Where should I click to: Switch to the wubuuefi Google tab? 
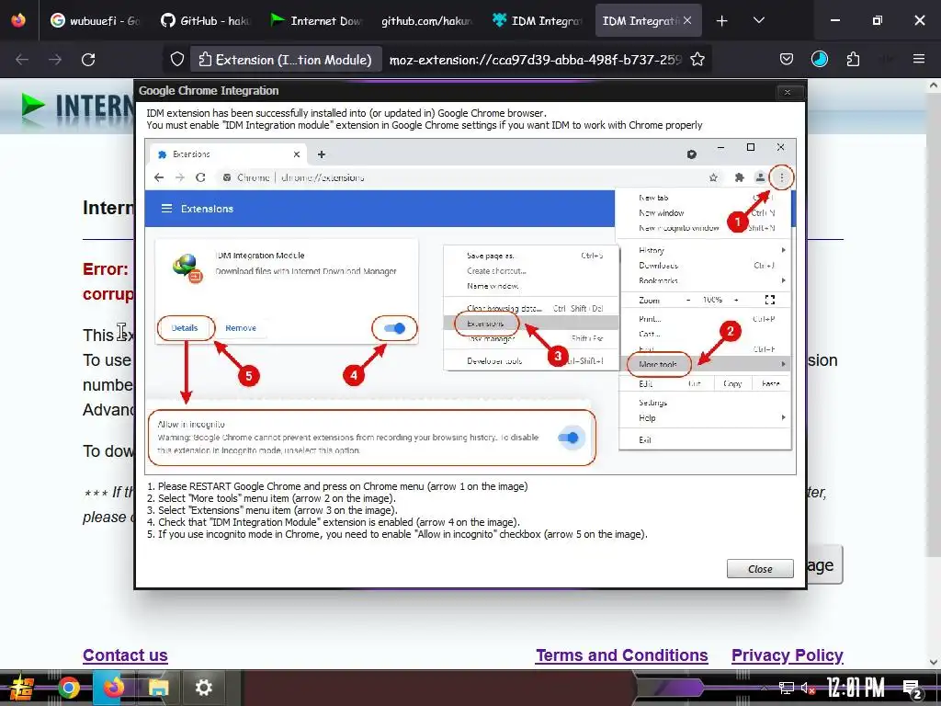click(x=95, y=20)
